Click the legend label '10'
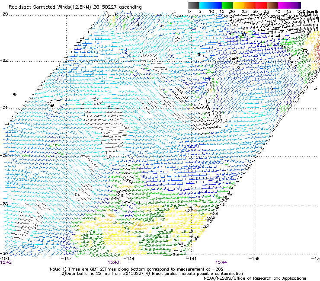 click(211, 11)
